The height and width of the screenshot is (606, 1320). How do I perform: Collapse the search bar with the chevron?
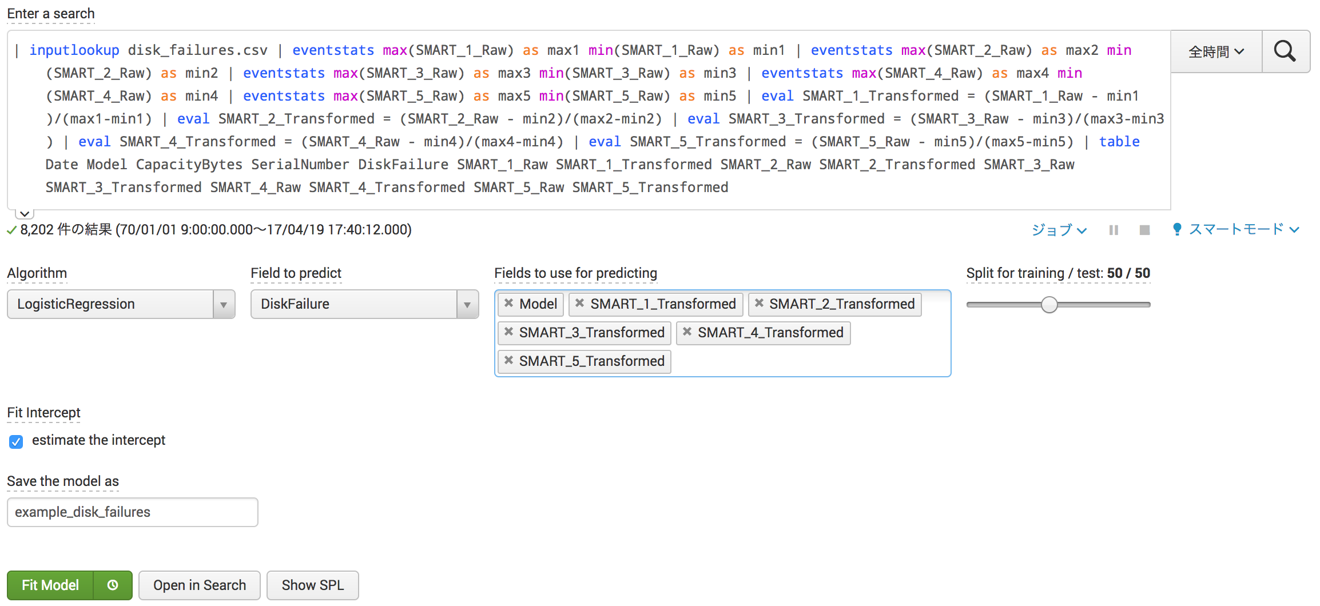pyautogui.click(x=24, y=213)
